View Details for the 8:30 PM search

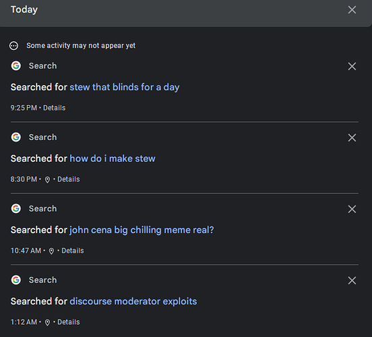pos(69,179)
